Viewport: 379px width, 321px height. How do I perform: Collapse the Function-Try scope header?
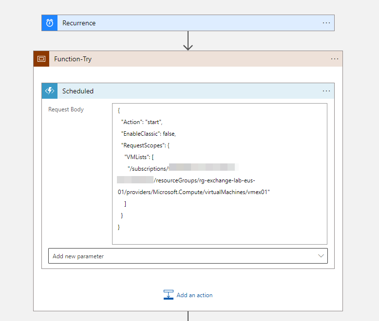(188, 59)
